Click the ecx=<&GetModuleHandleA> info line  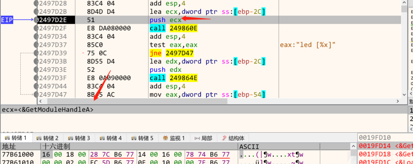[48, 109]
